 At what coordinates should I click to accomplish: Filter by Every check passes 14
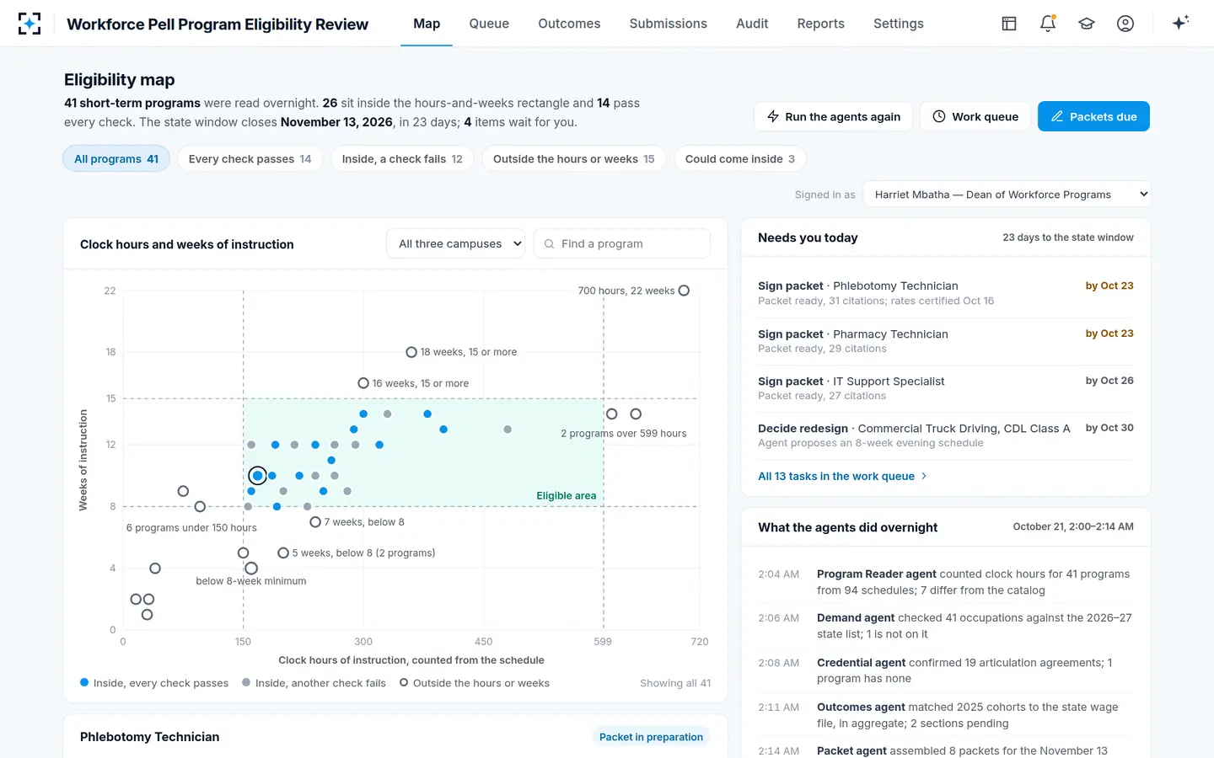(250, 158)
